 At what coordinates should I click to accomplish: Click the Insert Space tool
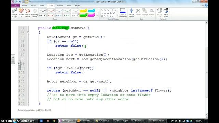131,13
